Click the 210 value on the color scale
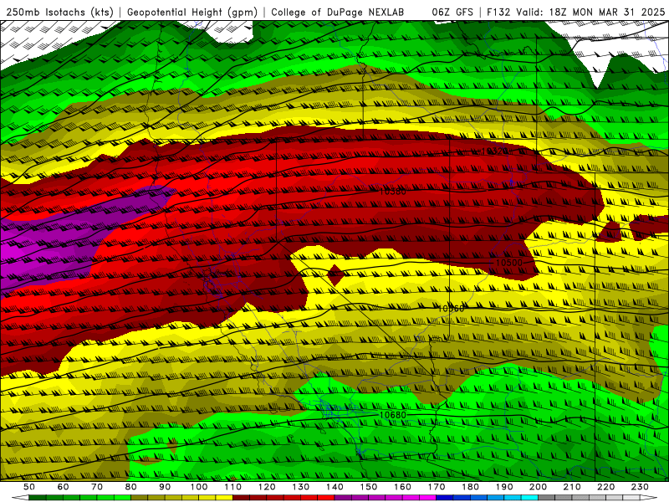Image resolution: width=669 pixels, height=502 pixels. tap(572, 487)
